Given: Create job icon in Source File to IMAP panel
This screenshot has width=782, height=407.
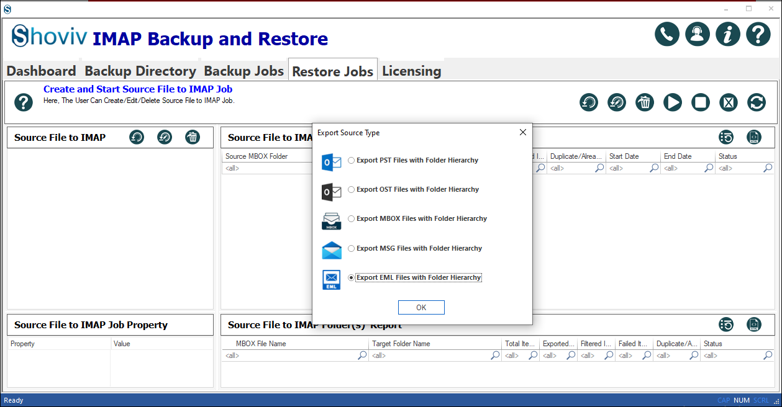Looking at the screenshot, I should [x=137, y=137].
